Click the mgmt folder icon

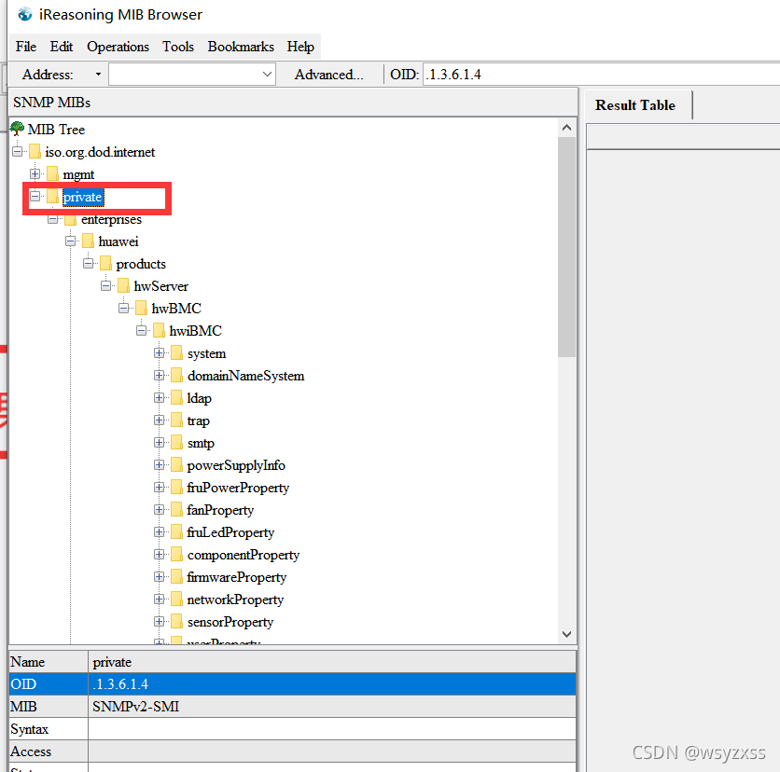click(52, 174)
